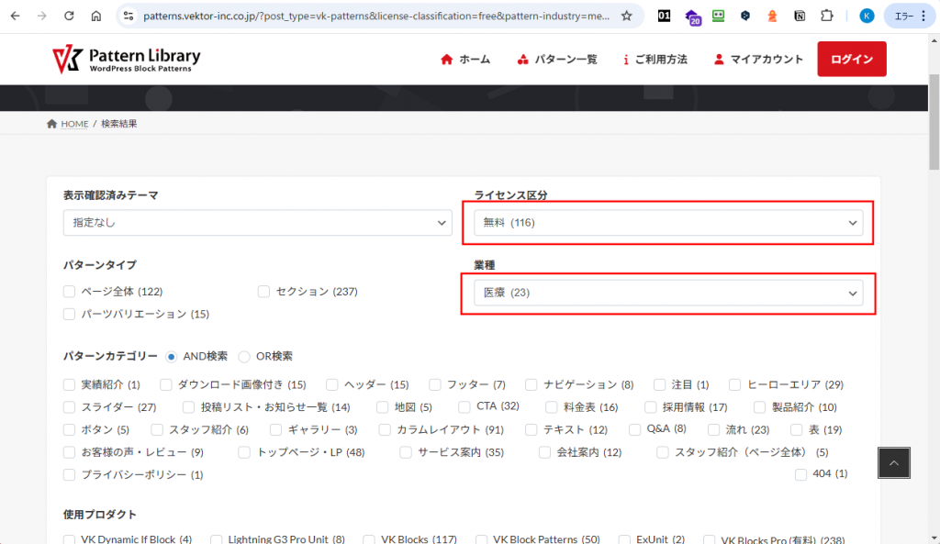Bookmark this page with star icon
This screenshot has width=940, height=544.
(626, 16)
